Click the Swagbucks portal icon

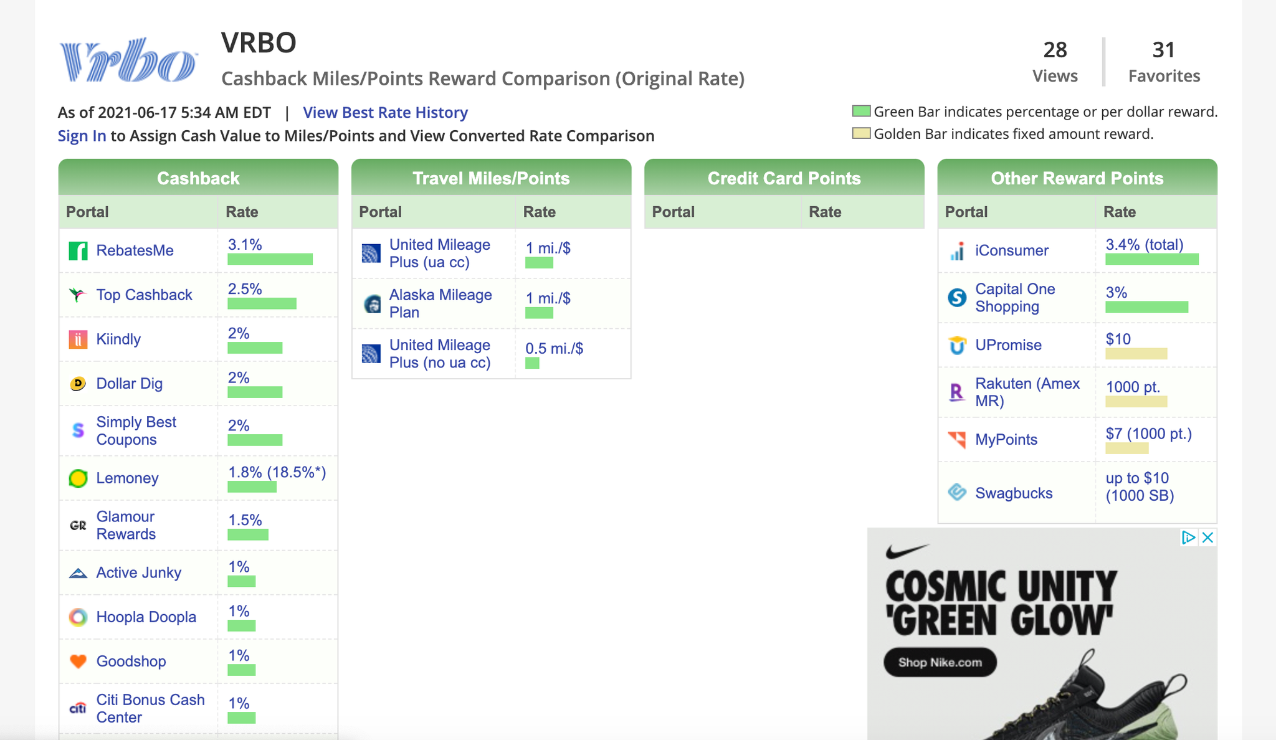(957, 493)
